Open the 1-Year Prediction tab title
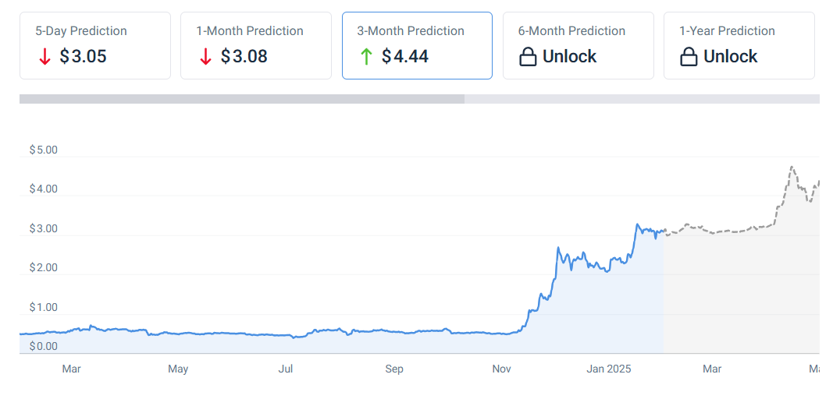The image size is (833, 399). [x=727, y=31]
